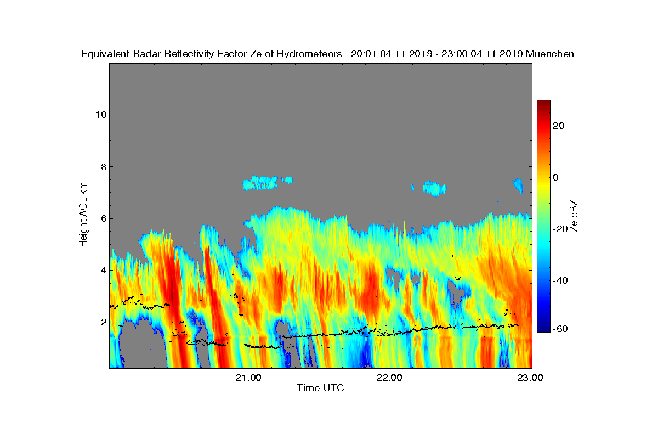Click the 23:00 time tick label
This screenshot has width=658, height=439.
pos(530,378)
